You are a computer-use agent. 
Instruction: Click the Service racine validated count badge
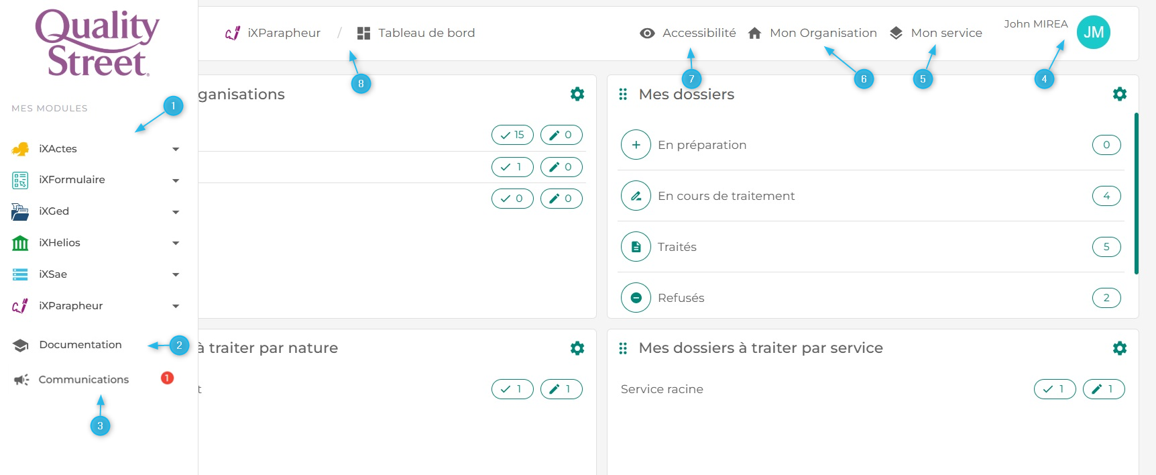(x=1054, y=389)
